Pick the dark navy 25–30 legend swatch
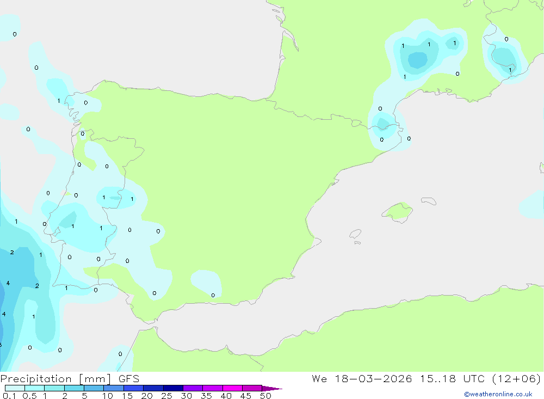Image resolution: width=544 pixels, height=399 pixels. pyautogui.click(x=173, y=388)
